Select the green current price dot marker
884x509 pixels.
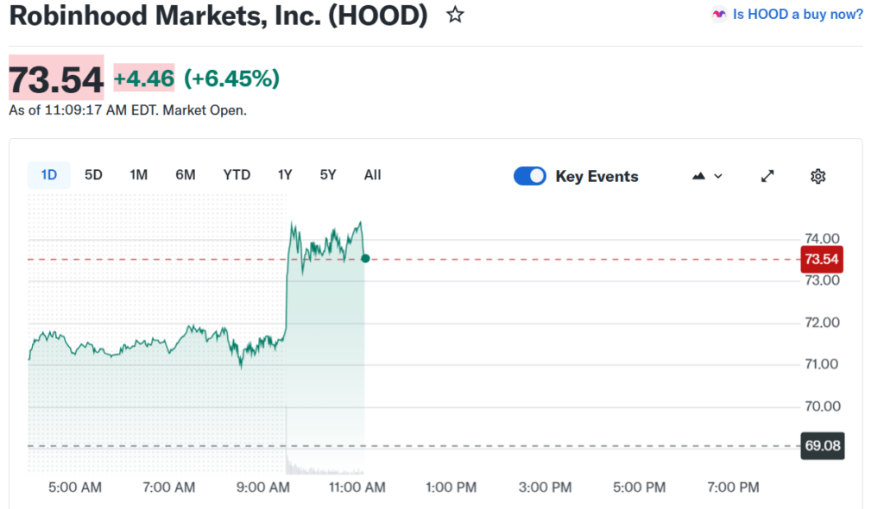click(365, 258)
